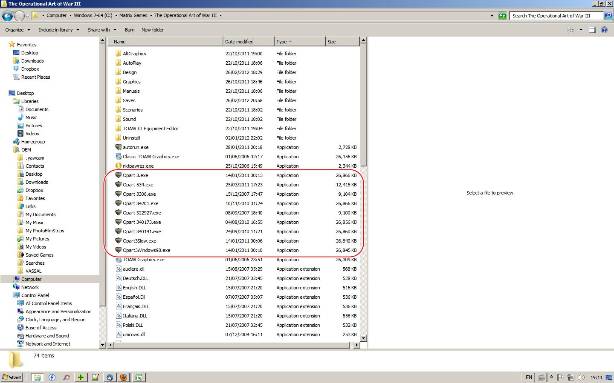Image resolution: width=614 pixels, height=383 pixels.
Task: Open Excel from the taskbar
Action: (139, 377)
